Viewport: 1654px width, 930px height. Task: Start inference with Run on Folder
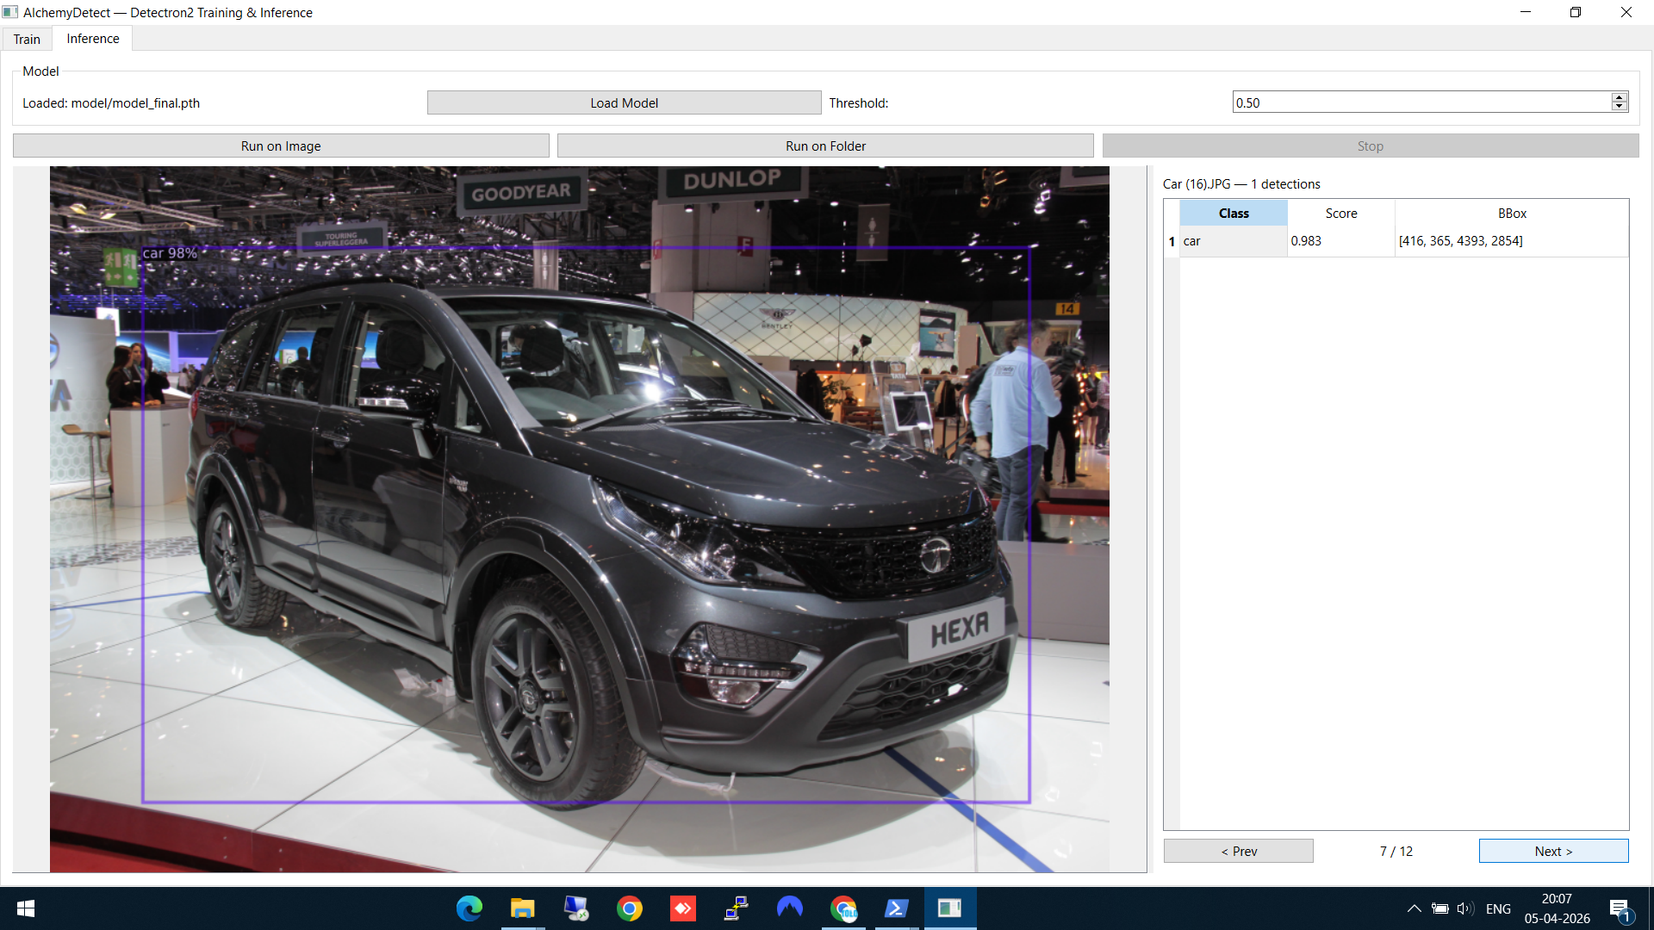[824, 145]
